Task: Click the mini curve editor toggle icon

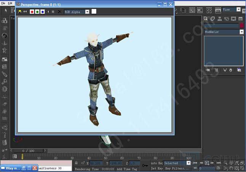Action: [14, 156]
